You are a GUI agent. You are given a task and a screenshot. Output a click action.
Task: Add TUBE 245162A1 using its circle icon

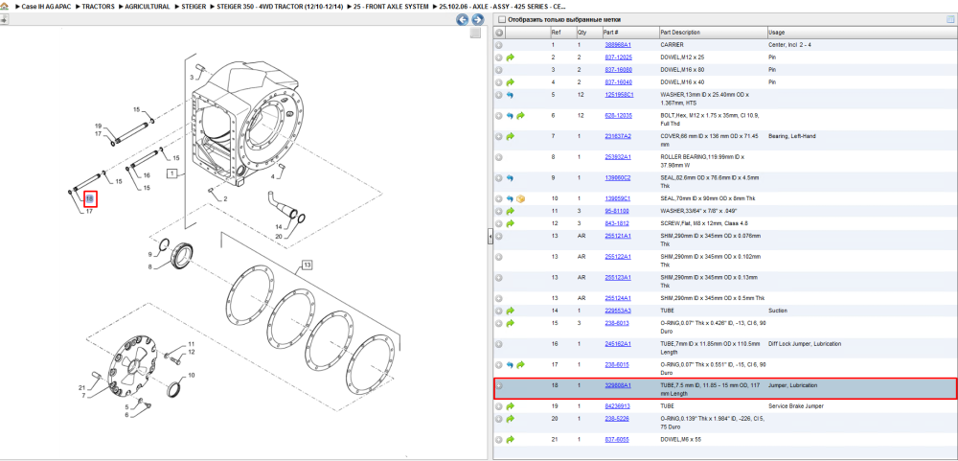(498, 344)
